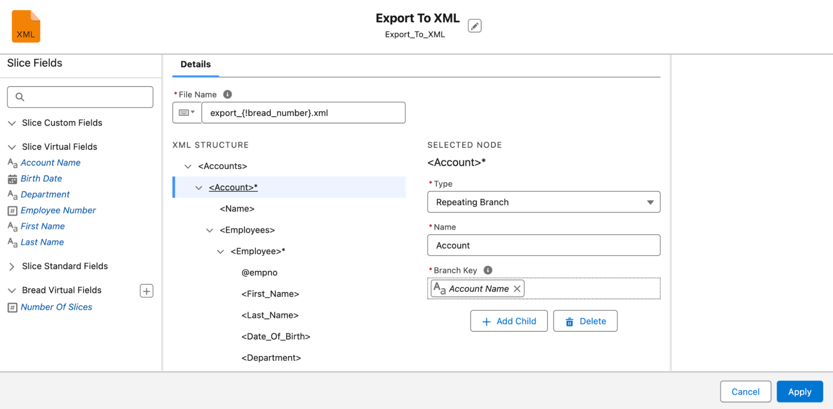
Task: Edit the flow name using the pencil icon
Action: 474,25
